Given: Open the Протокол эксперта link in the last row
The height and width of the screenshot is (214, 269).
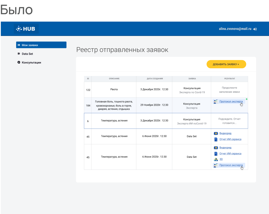Looking at the screenshot, I should (x=231, y=165).
